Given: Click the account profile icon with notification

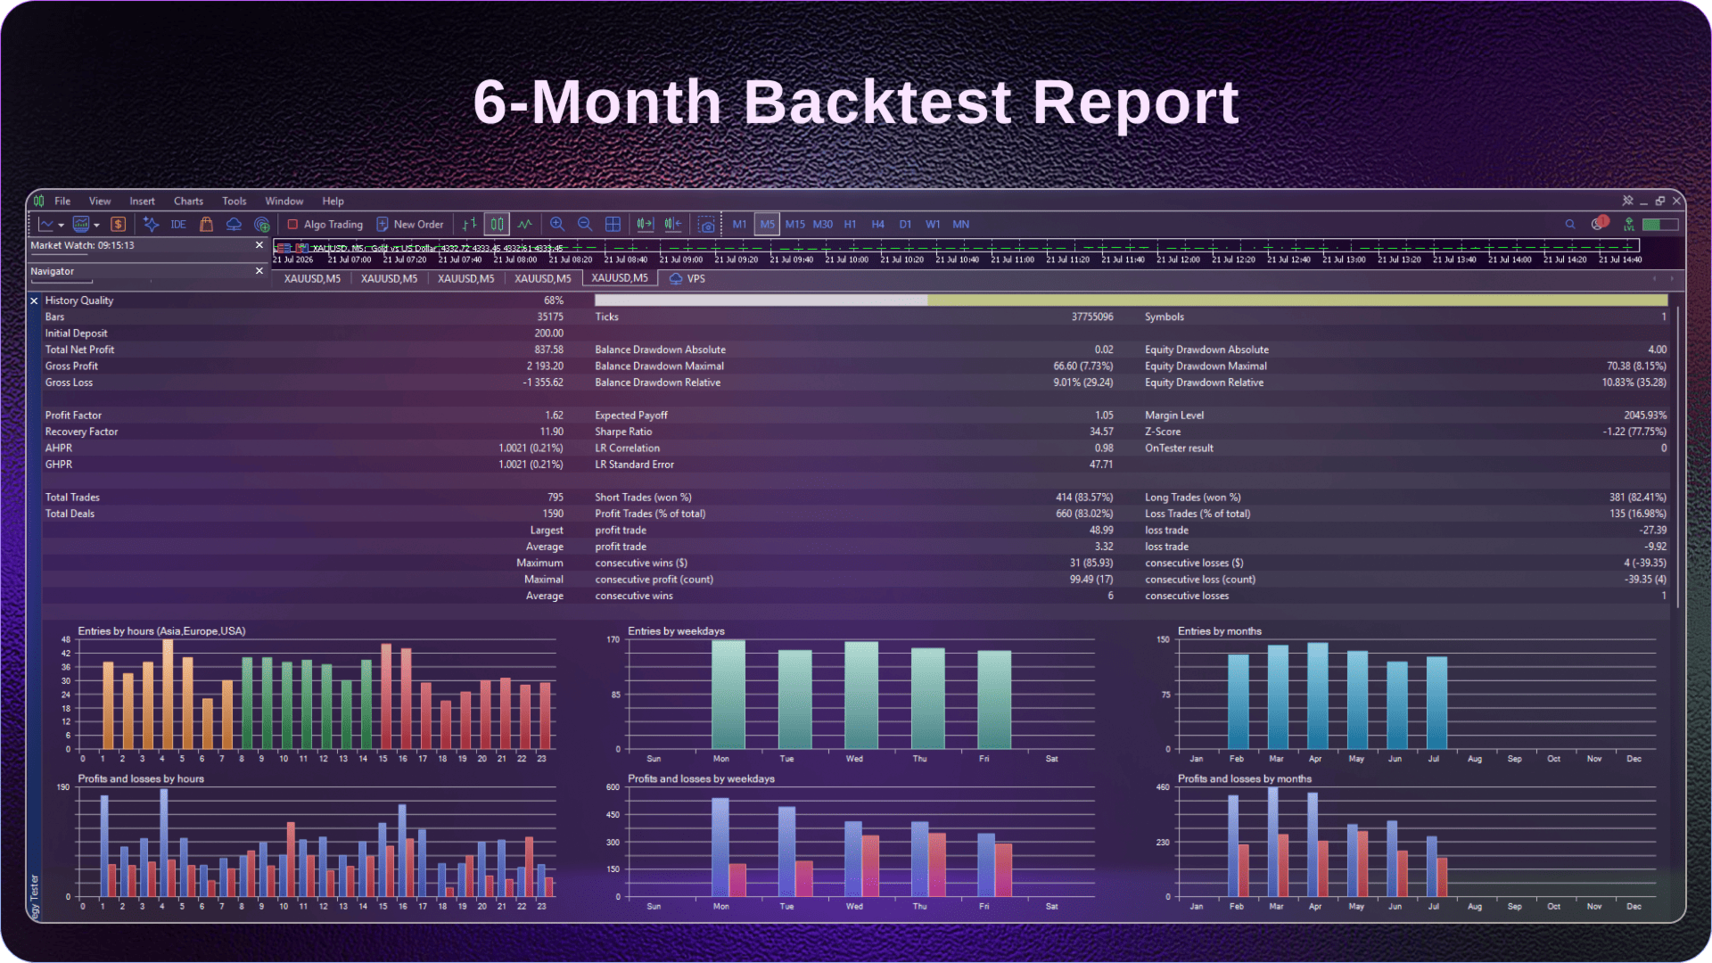Looking at the screenshot, I should [x=1600, y=223].
